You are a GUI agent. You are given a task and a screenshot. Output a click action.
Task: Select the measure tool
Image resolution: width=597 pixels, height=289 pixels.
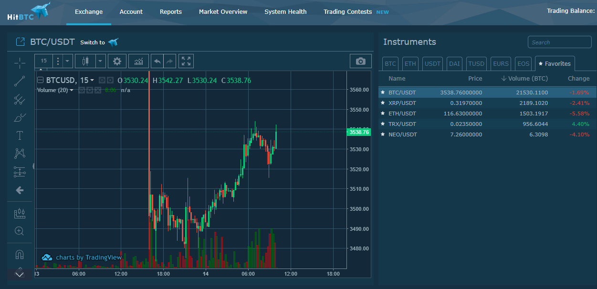pos(20,213)
